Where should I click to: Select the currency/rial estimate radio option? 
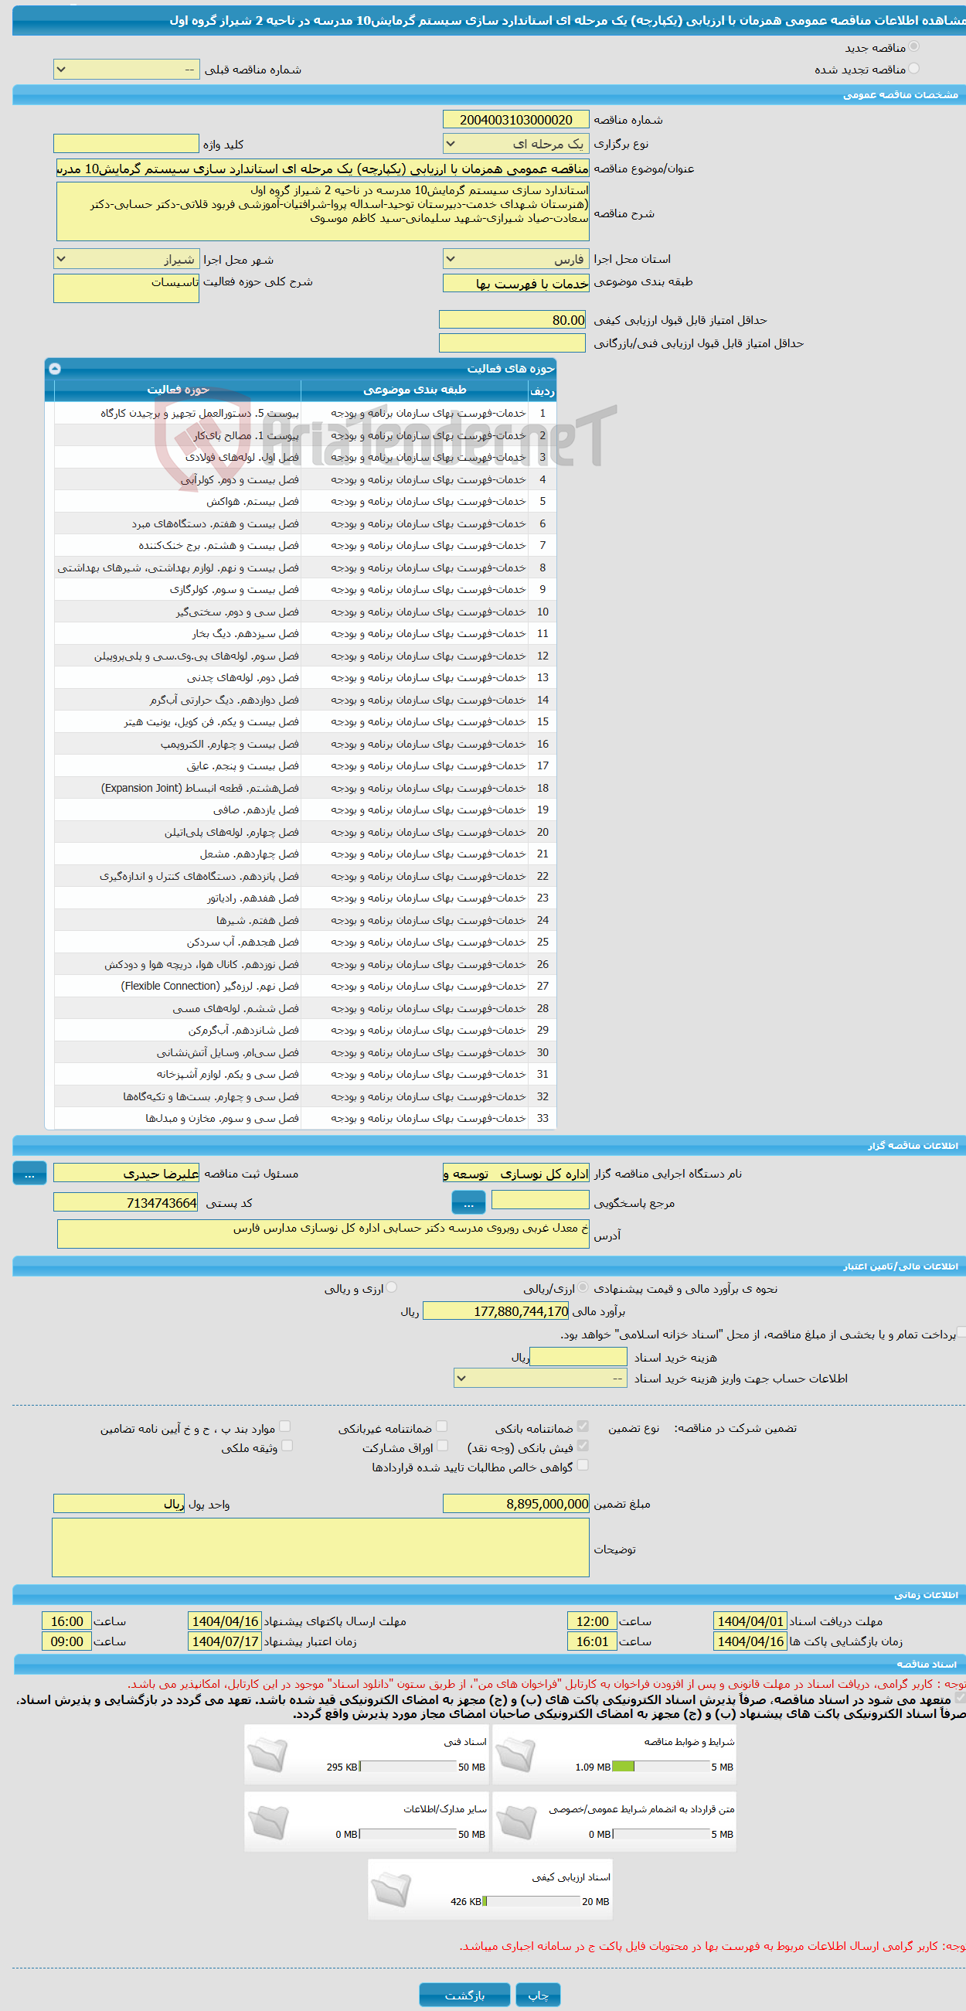[583, 1287]
